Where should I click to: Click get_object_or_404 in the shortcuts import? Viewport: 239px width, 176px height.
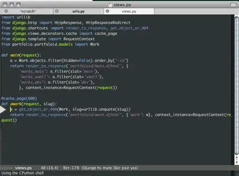129,28
